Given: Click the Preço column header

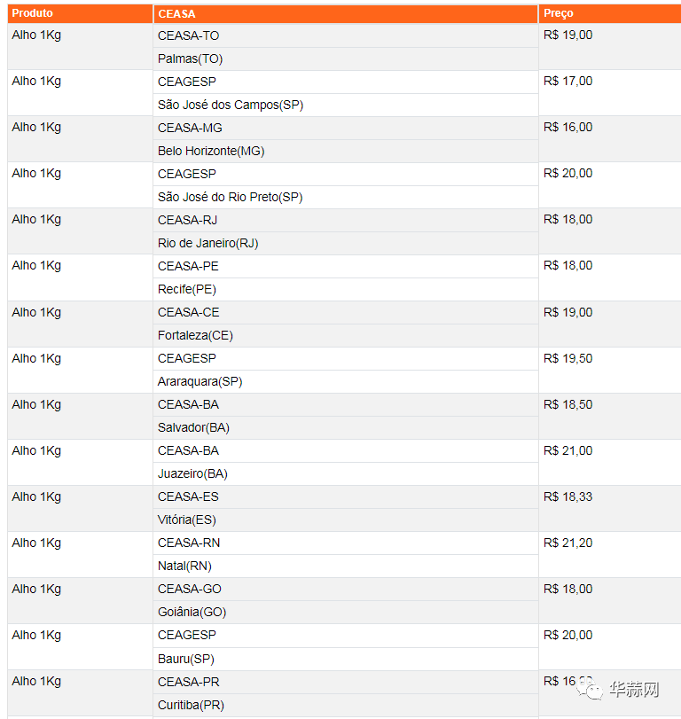Looking at the screenshot, I should pos(610,13).
